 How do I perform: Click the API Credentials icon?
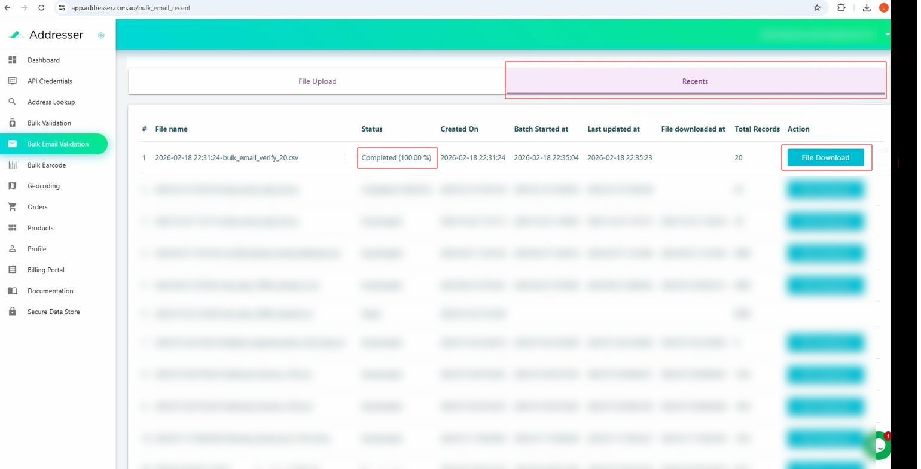(12, 81)
